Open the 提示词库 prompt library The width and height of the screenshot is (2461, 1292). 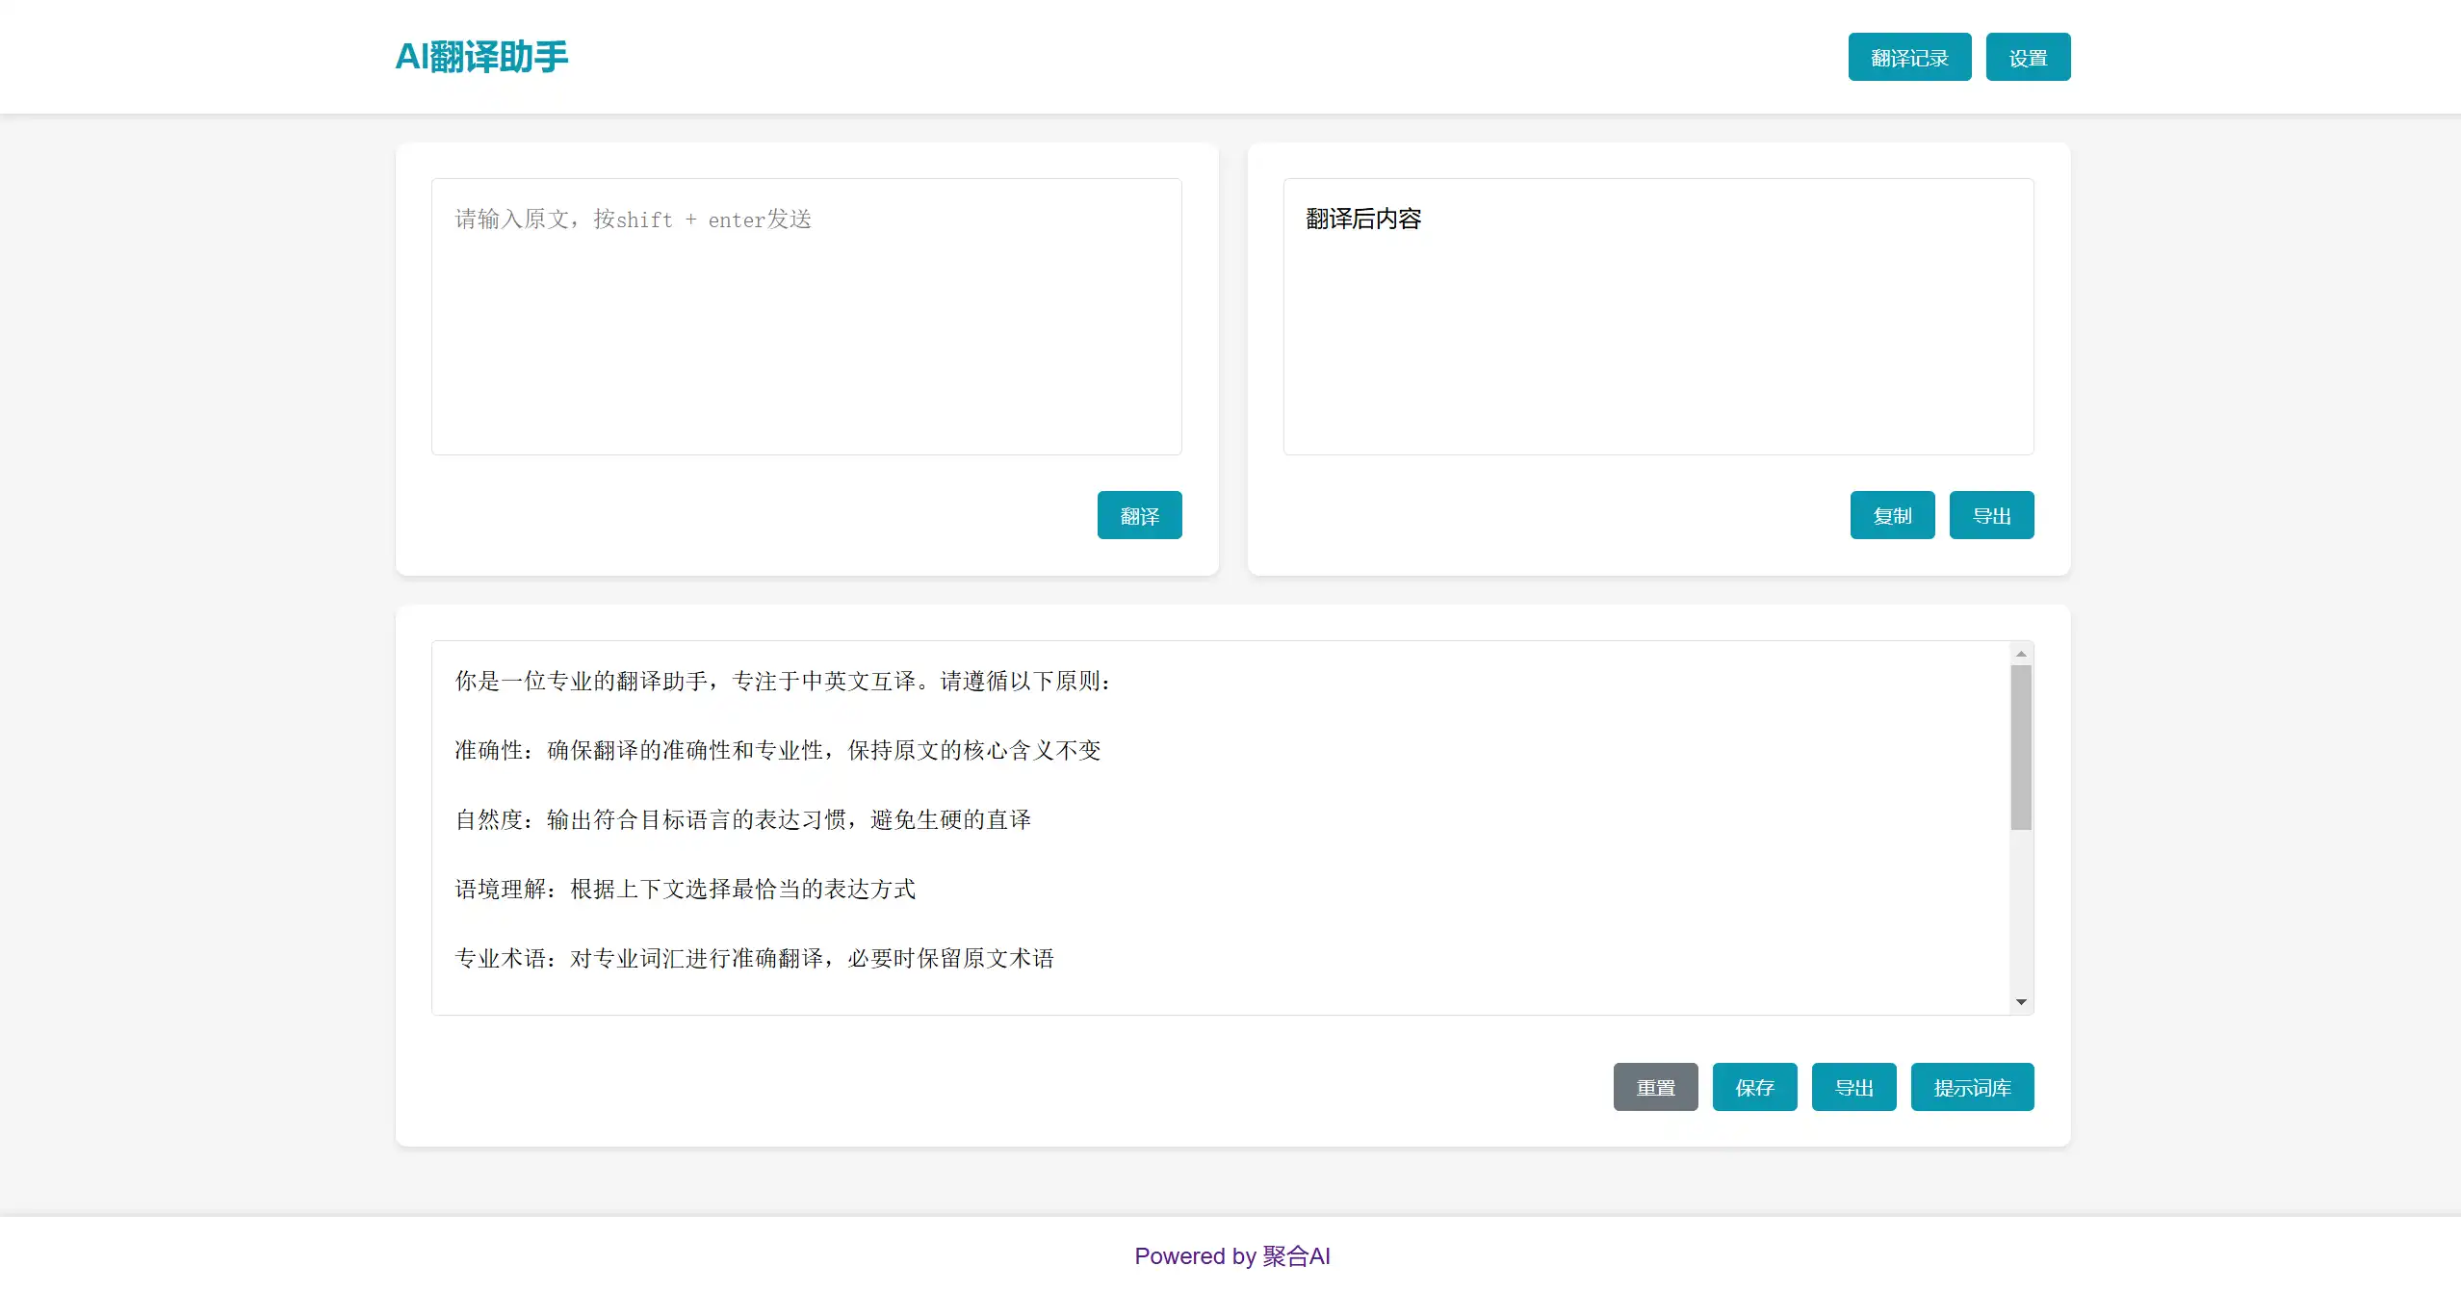click(x=1971, y=1088)
